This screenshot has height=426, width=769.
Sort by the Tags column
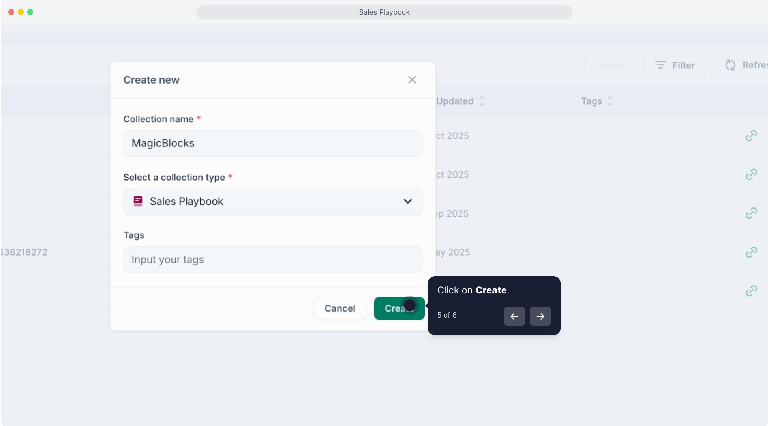pos(596,101)
